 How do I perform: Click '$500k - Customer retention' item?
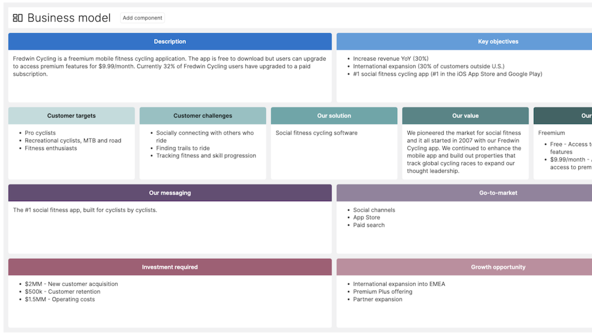[x=62, y=292]
